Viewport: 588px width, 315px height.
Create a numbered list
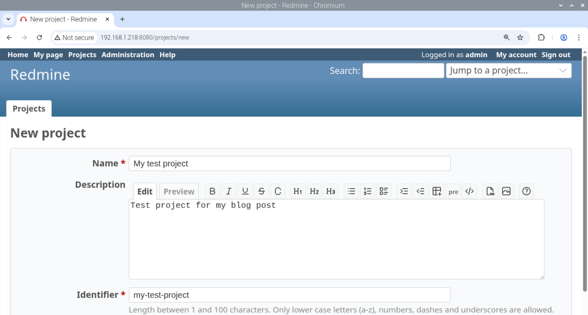367,191
